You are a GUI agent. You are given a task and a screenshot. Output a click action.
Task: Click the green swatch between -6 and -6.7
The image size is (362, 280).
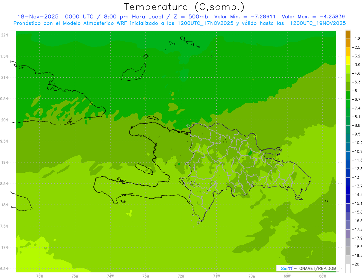point(348,95)
